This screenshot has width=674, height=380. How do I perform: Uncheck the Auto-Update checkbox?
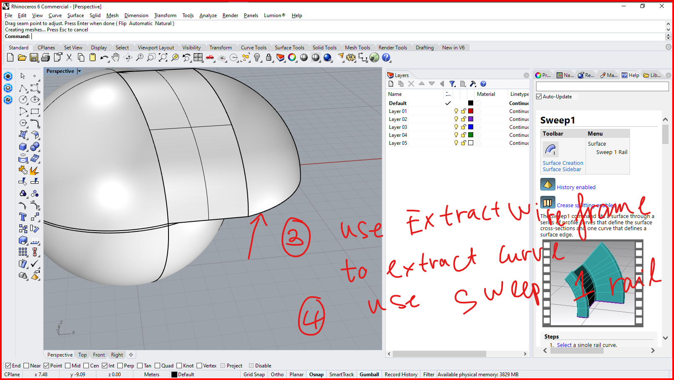click(539, 96)
